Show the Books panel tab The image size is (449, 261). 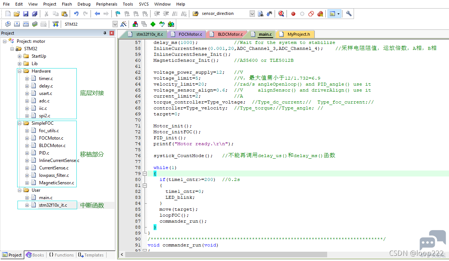35,255
